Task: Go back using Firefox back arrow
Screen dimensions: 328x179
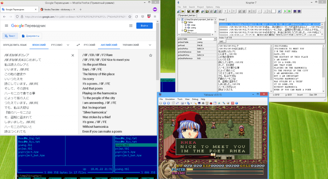Action: click(4, 17)
